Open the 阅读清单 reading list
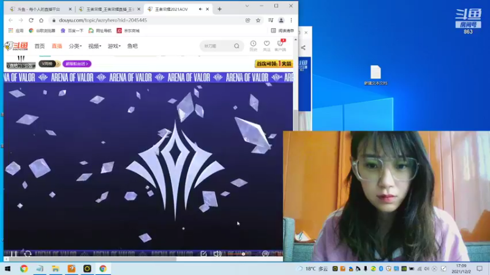Viewport: 490px width, 275px height. (282, 31)
